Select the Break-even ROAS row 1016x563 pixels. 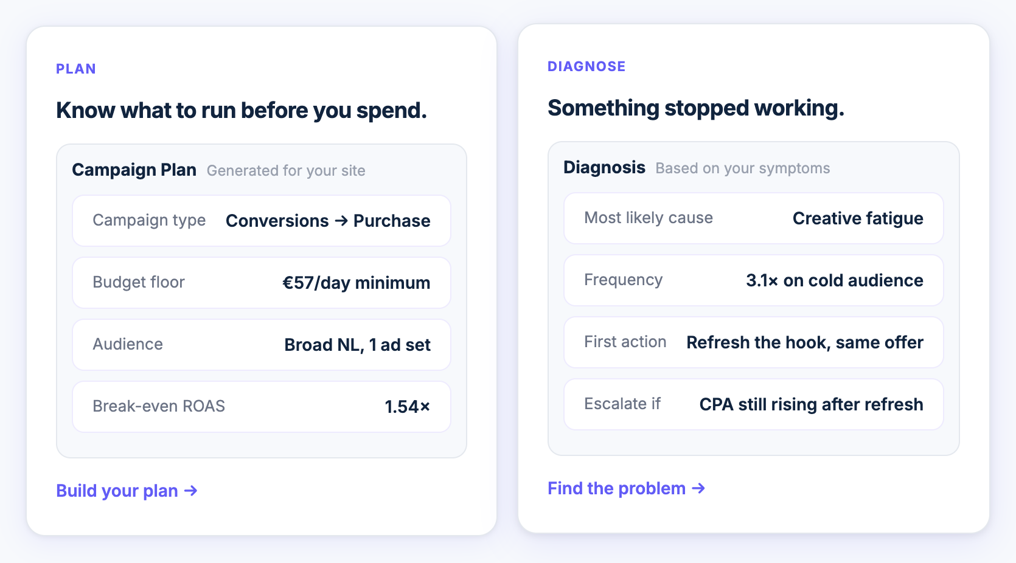tap(261, 407)
